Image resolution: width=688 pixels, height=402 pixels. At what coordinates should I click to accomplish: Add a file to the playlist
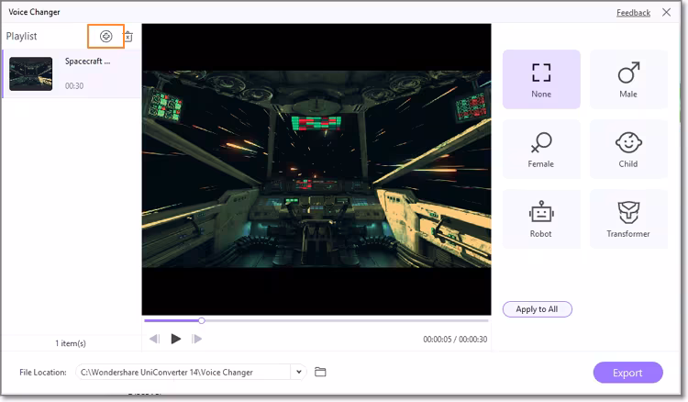[105, 37]
